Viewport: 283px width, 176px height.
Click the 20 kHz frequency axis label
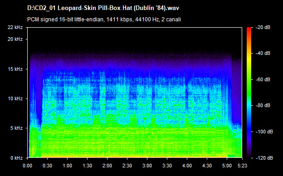(15, 39)
